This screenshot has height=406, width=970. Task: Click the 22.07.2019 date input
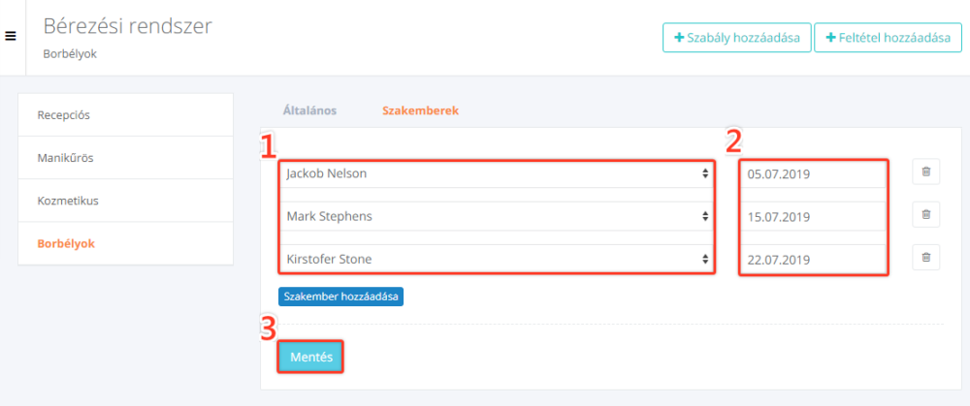click(x=813, y=260)
